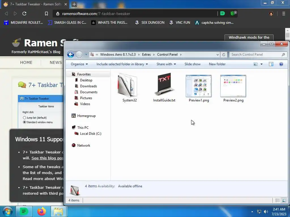Toggle the preview pane icon
The height and width of the screenshot is (217, 290).
coord(271,64)
